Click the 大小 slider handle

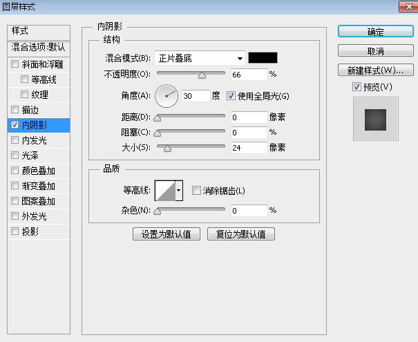tap(167, 149)
